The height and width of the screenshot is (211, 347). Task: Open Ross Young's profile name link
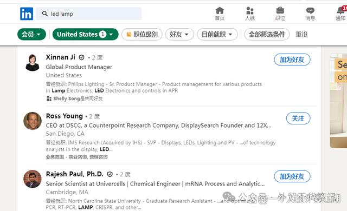click(65, 116)
